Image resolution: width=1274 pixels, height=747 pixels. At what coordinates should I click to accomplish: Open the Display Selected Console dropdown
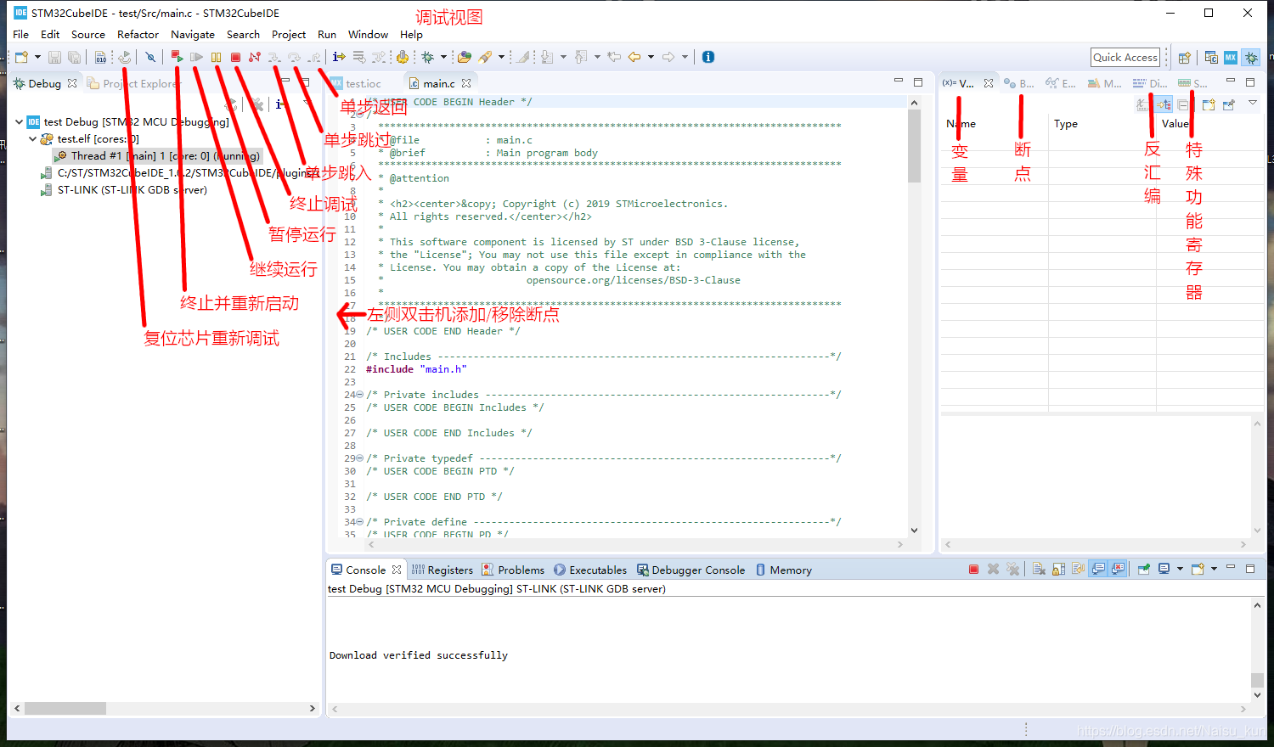1180,570
